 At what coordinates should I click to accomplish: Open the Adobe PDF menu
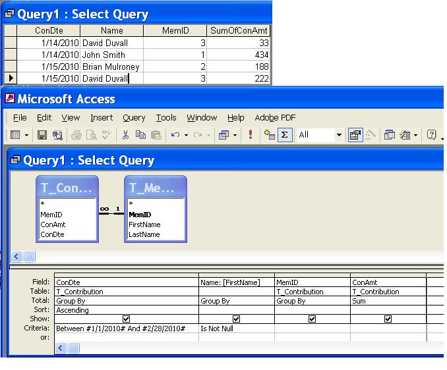[275, 118]
